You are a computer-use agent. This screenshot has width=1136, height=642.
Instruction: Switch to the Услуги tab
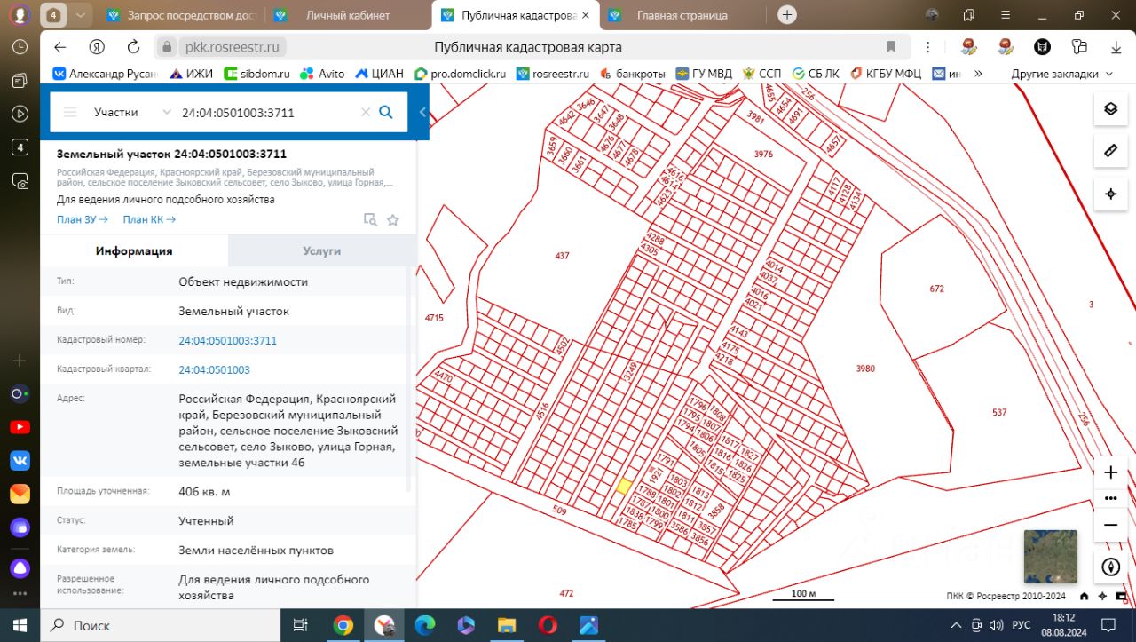coord(321,251)
